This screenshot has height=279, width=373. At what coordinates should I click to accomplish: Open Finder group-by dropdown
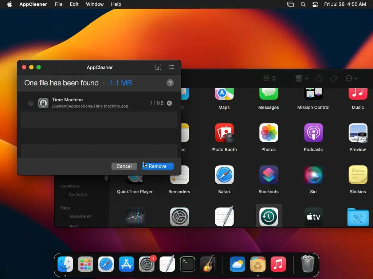coord(302,78)
